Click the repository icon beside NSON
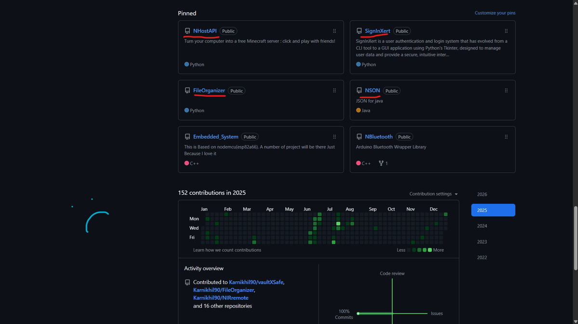The image size is (578, 324). point(359,90)
